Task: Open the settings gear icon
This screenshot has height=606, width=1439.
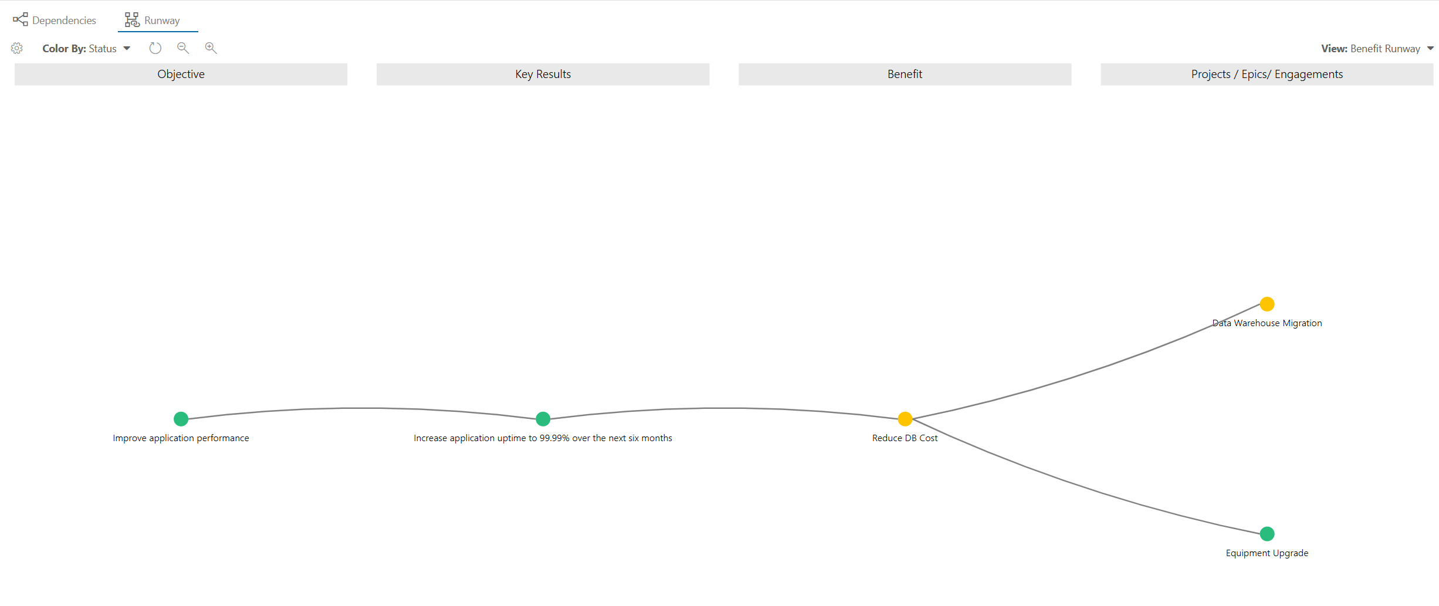Action: (17, 48)
